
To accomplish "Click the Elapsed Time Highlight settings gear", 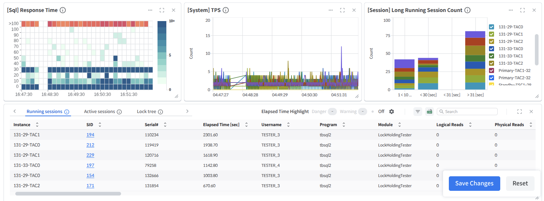I will [392, 112].
